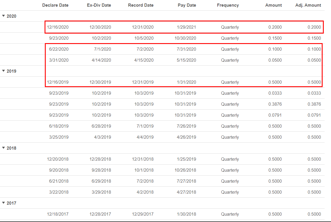Click pay date 7/27/2018

click(x=186, y=181)
